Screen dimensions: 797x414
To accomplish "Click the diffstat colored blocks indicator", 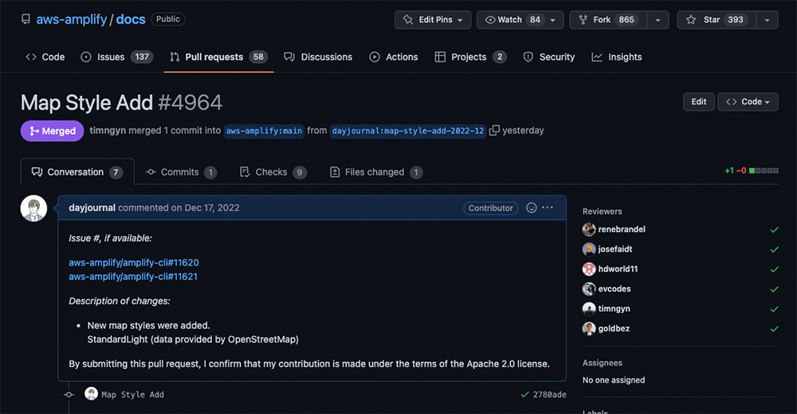I will coord(764,170).
